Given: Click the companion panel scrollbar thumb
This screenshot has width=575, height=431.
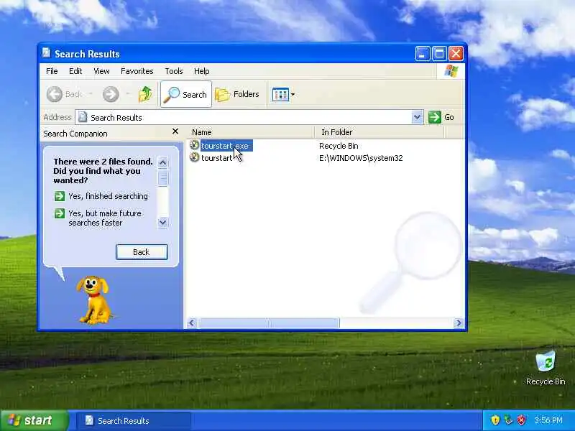Looking at the screenshot, I should 163,177.
